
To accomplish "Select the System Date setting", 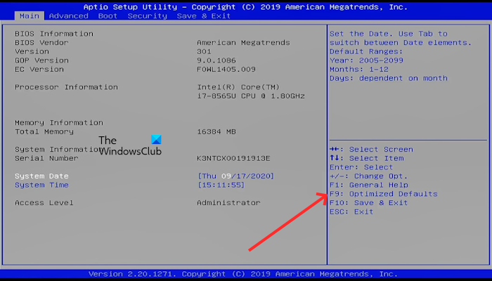I will [41, 176].
